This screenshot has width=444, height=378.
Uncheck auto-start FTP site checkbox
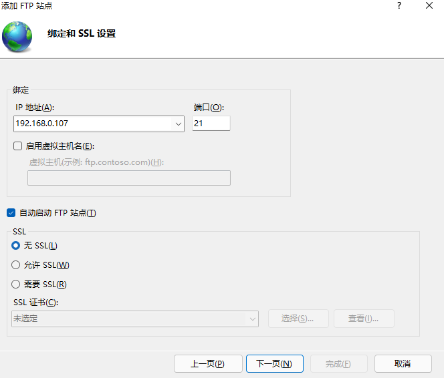coord(11,213)
